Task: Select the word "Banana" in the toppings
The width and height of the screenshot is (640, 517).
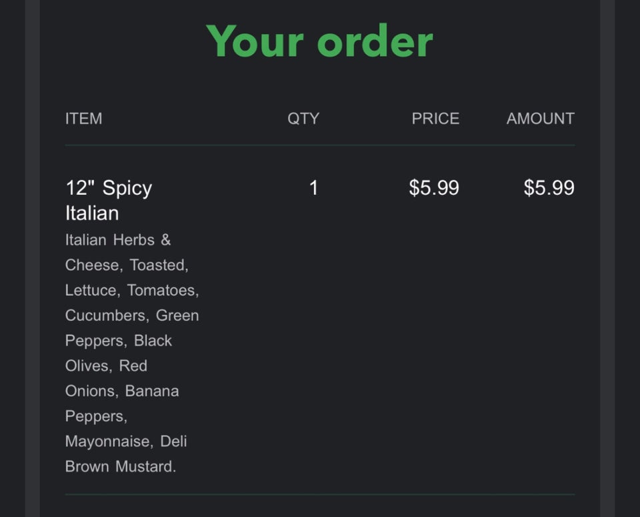Action: point(152,392)
